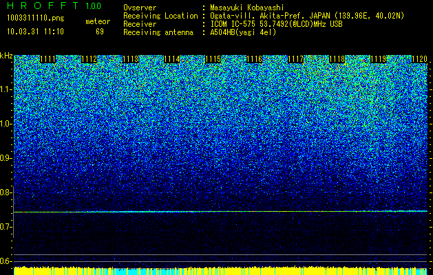Click the 1112 time marker
This screenshot has width=433, height=275.
pos(89,59)
